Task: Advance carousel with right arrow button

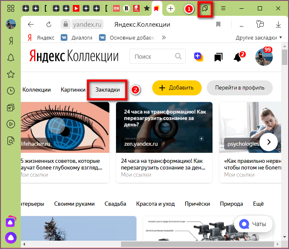Action: point(269,142)
